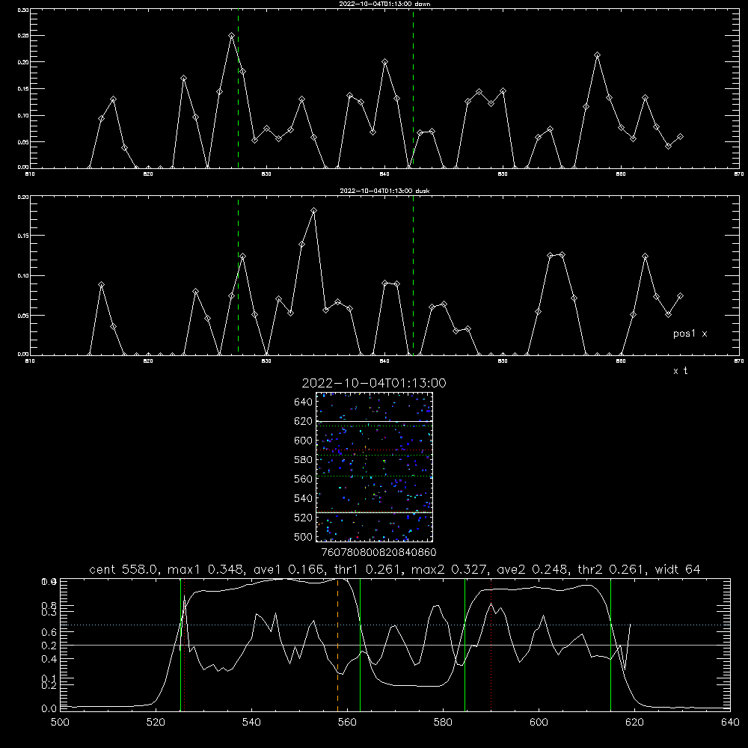Click the 'max1 0.348' value
This screenshot has height=748, width=748.
(207, 569)
